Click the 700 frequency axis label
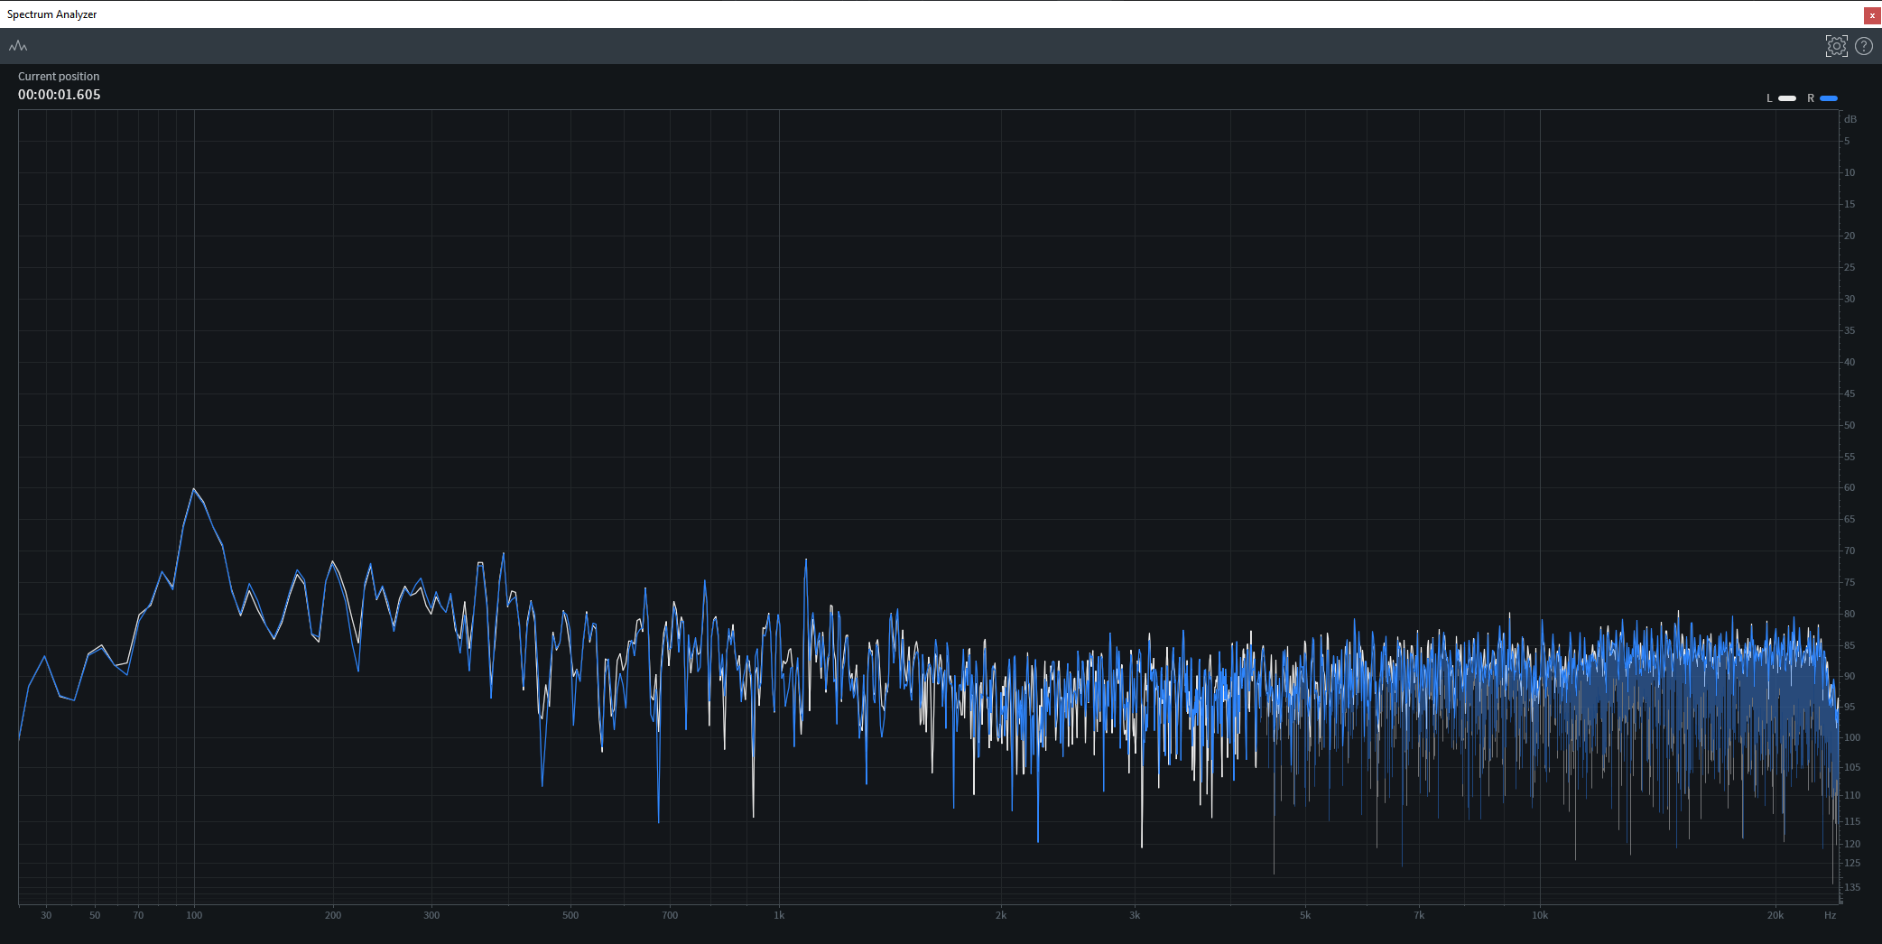 [670, 915]
